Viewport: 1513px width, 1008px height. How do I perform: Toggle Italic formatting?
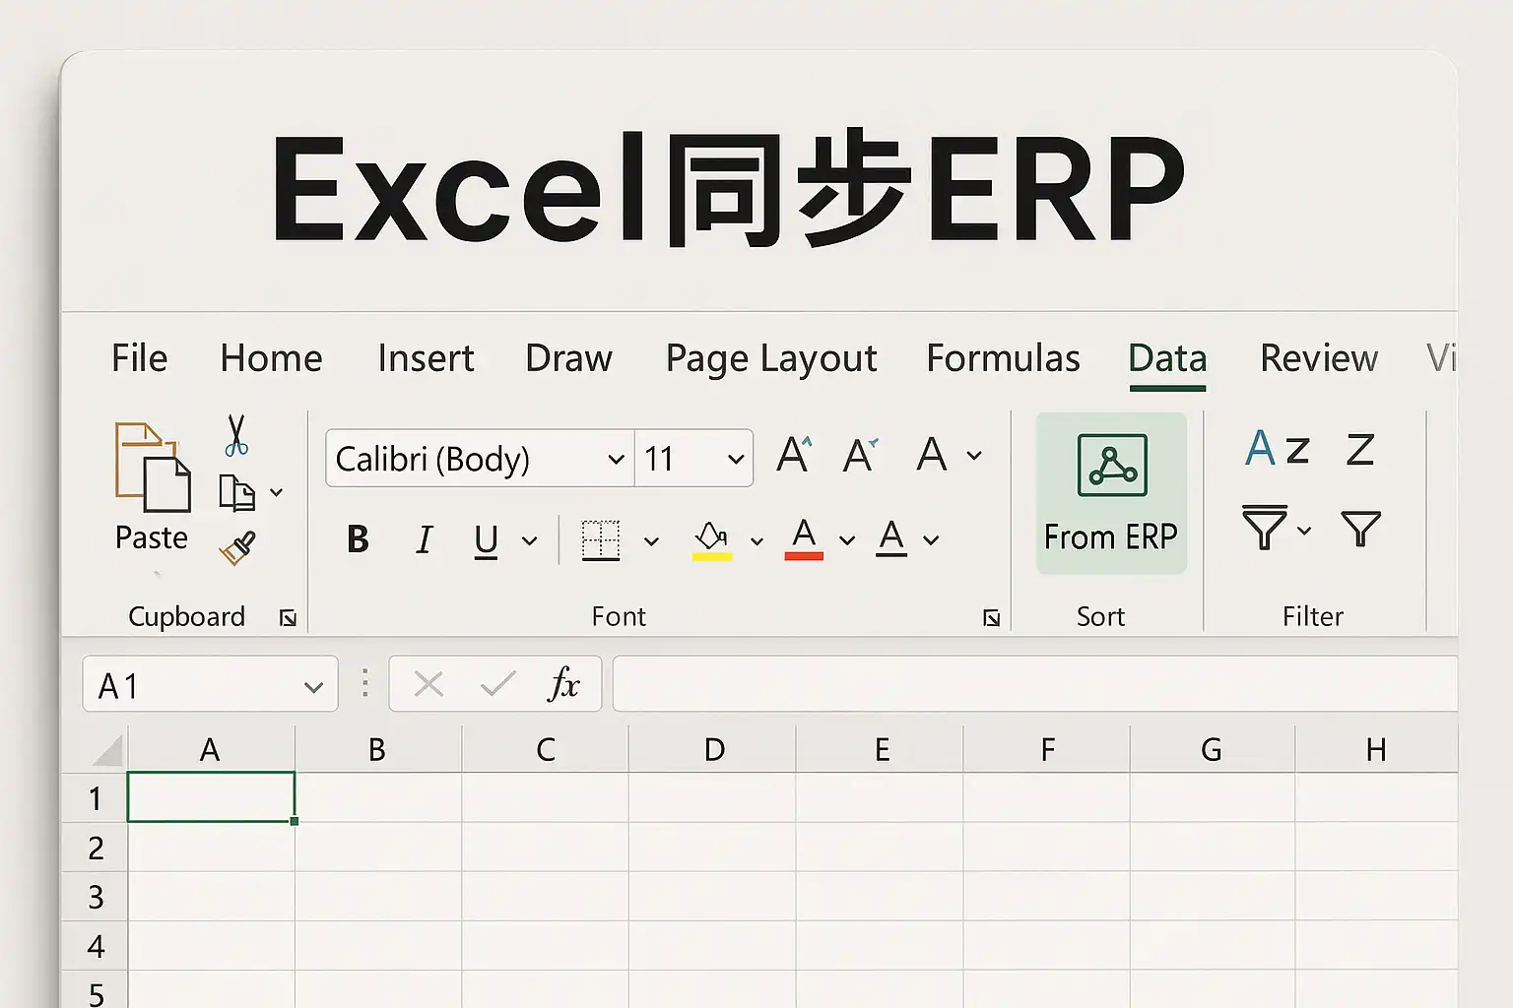pyautogui.click(x=425, y=539)
